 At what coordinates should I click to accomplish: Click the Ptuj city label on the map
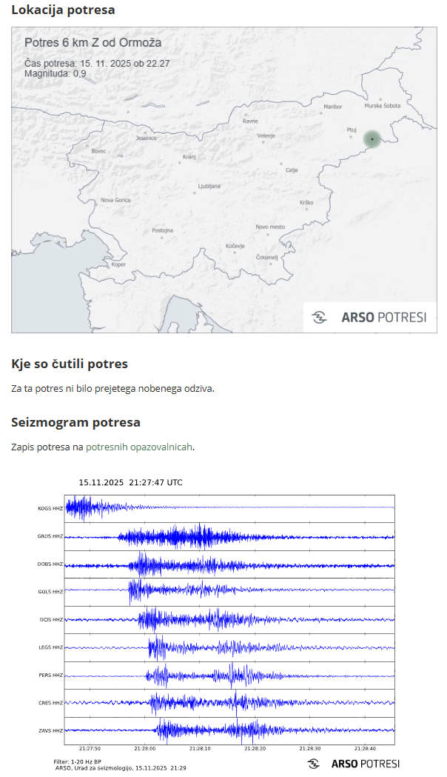(x=352, y=130)
